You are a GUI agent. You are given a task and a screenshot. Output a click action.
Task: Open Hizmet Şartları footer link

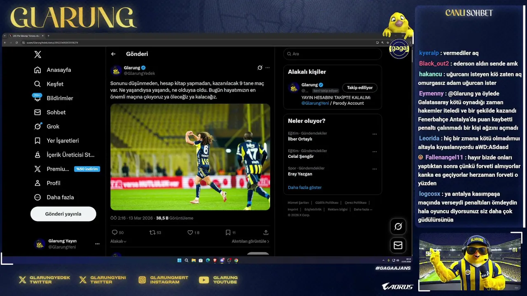(298, 203)
